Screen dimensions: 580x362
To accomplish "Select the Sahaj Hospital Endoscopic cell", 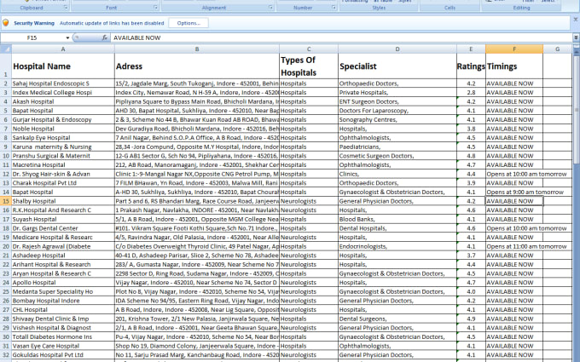I will coord(63,83).
